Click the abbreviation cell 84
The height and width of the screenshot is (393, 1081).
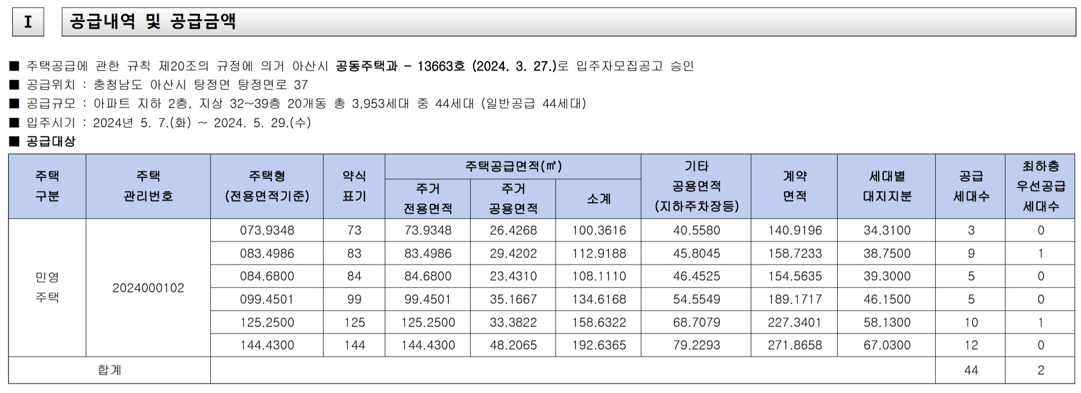pos(354,276)
